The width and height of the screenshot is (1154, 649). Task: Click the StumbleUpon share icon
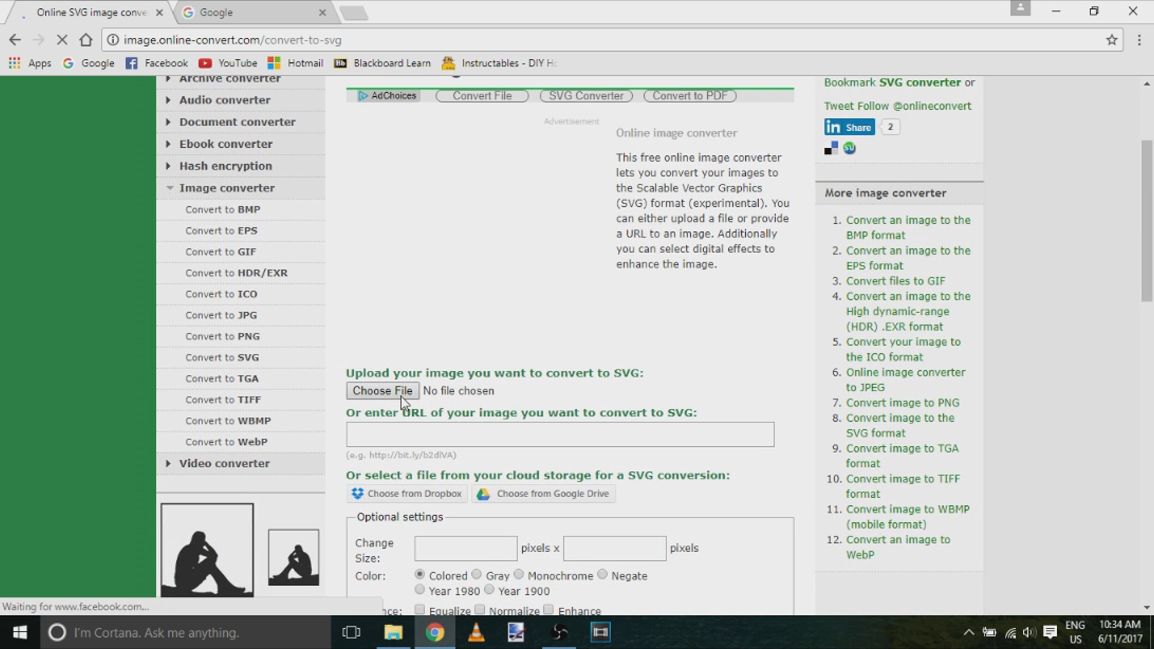[x=849, y=148]
